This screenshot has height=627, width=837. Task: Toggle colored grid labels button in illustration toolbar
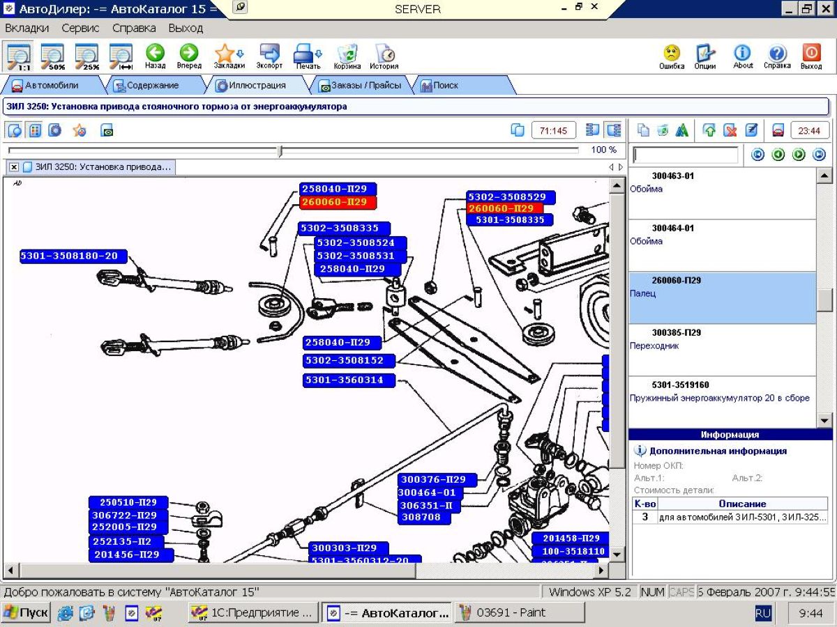[x=35, y=130]
